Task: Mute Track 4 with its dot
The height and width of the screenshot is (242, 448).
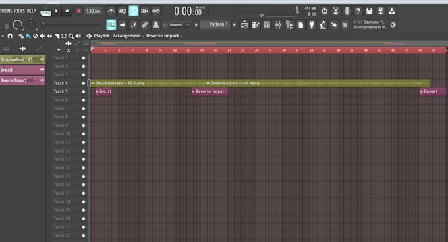Action: pos(84,84)
